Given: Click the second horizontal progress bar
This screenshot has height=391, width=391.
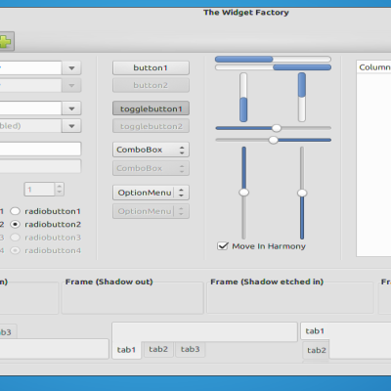Looking at the screenshot, I should point(273,67).
